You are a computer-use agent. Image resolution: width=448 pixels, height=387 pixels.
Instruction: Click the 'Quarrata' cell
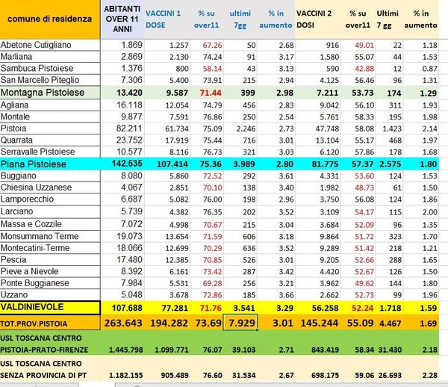click(50, 140)
